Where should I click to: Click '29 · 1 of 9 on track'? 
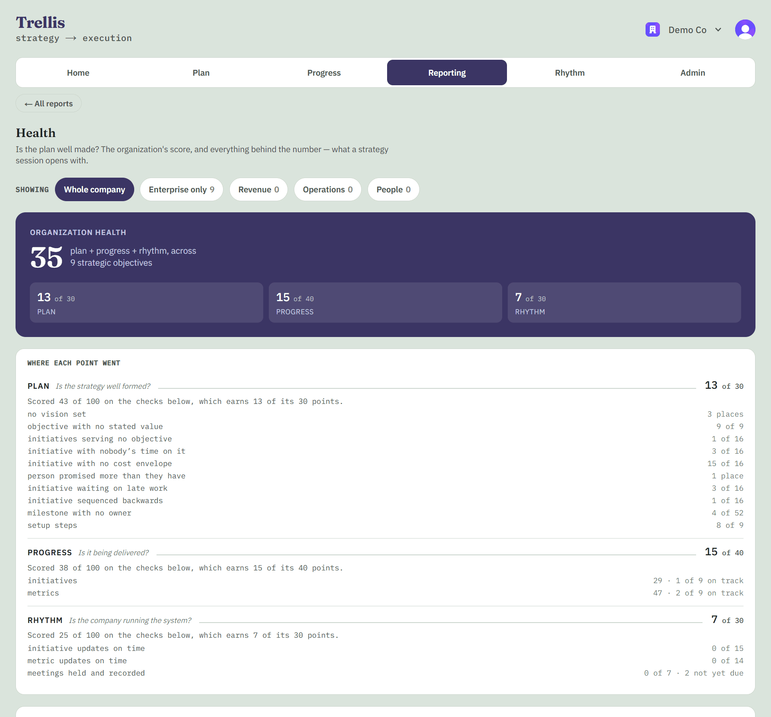point(698,581)
